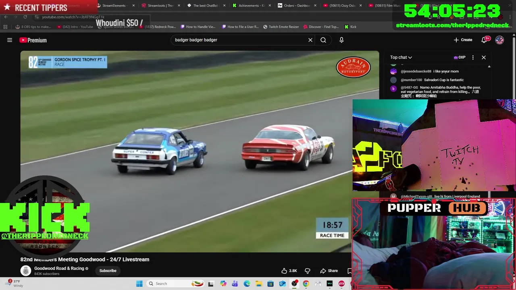Click the Create button
The image size is (516, 290).
[463, 40]
